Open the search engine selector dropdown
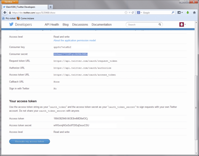The image size is (199, 156). 140,13
